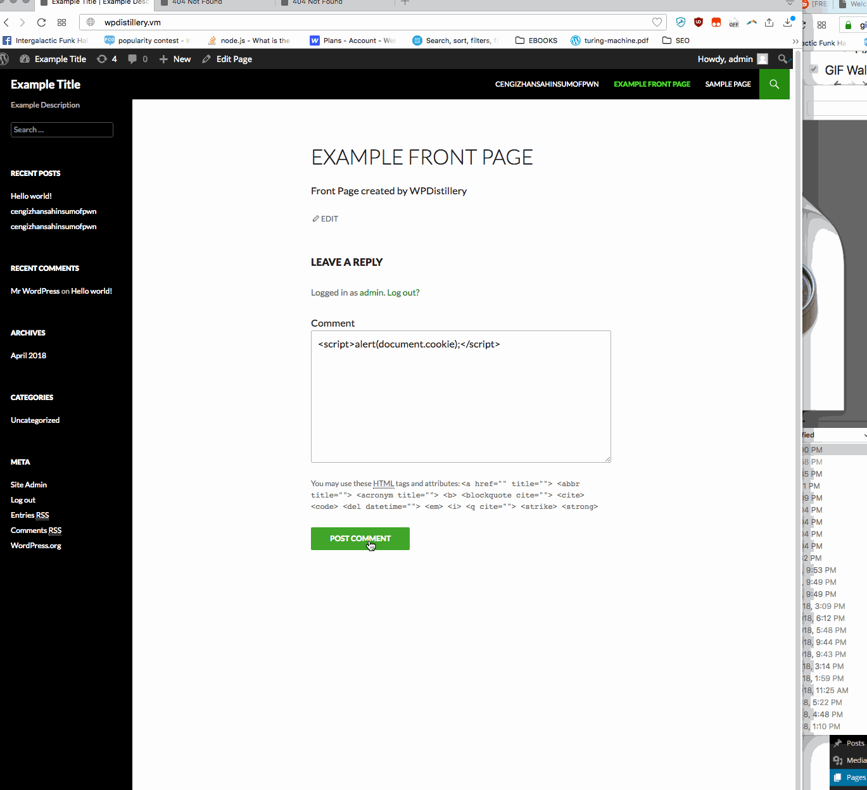Open new browser tab with plus icon
The height and width of the screenshot is (790, 867).
pyautogui.click(x=405, y=3)
